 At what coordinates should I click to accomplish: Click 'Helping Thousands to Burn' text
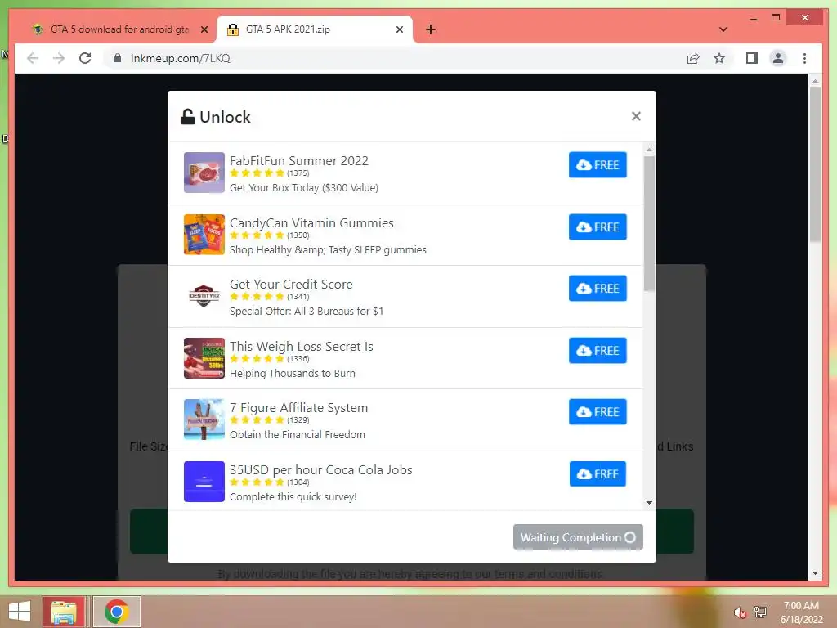pyautogui.click(x=293, y=373)
